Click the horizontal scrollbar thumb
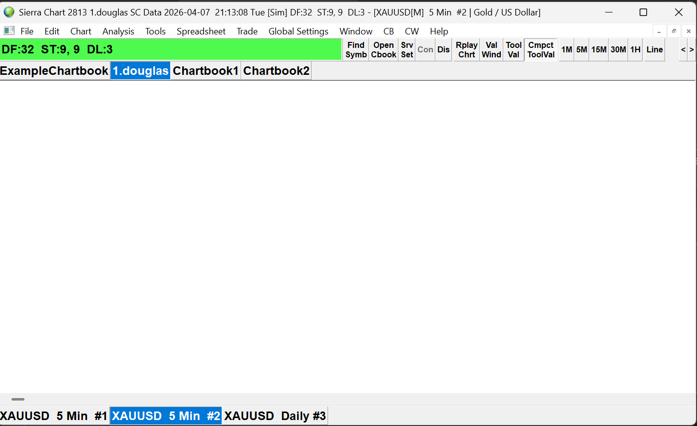The height and width of the screenshot is (426, 697). (18, 399)
